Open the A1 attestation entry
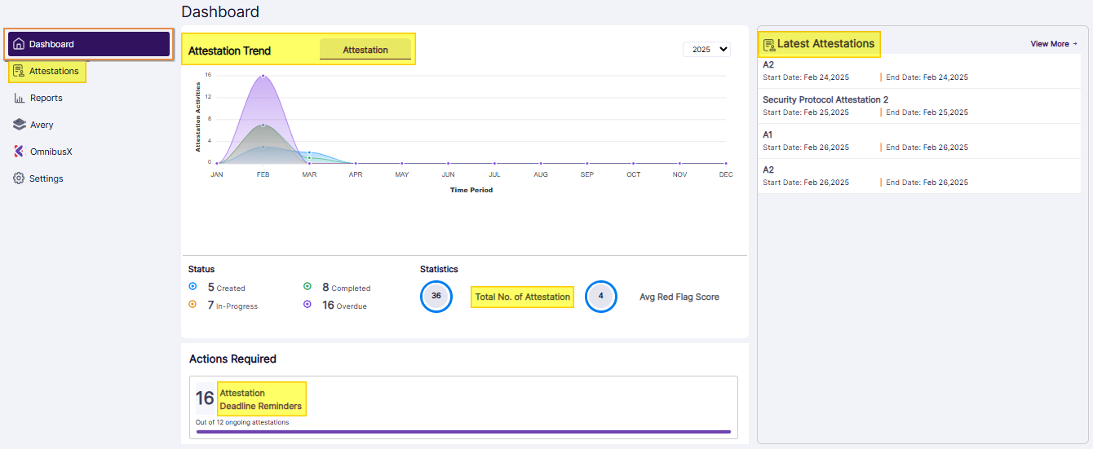1093x449 pixels. coord(918,141)
